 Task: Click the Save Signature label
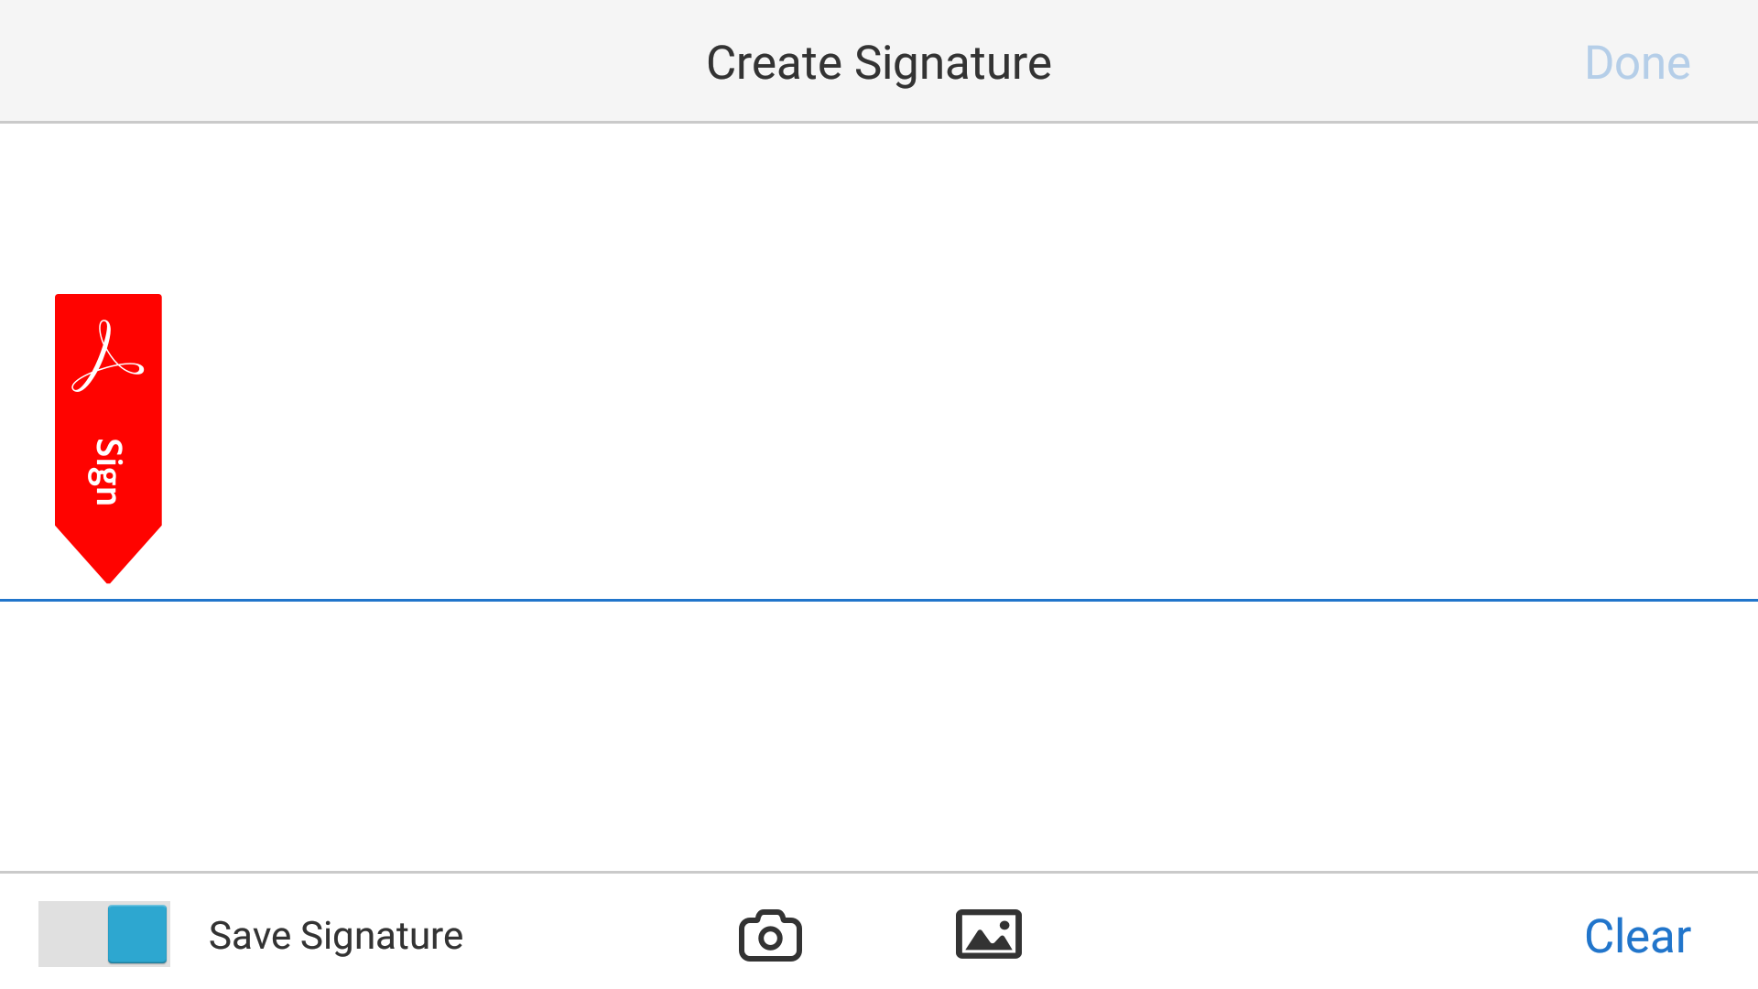coord(335,936)
